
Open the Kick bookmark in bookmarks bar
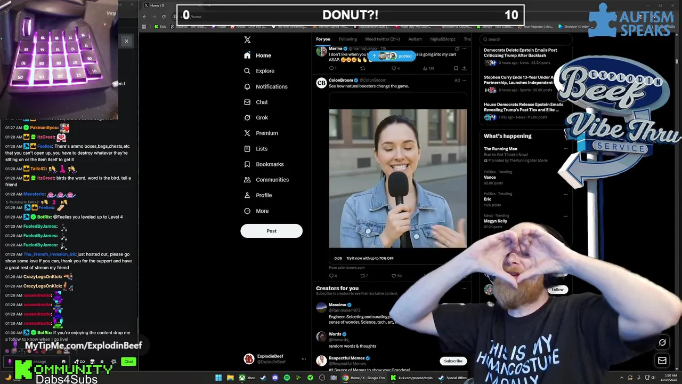click(x=160, y=26)
